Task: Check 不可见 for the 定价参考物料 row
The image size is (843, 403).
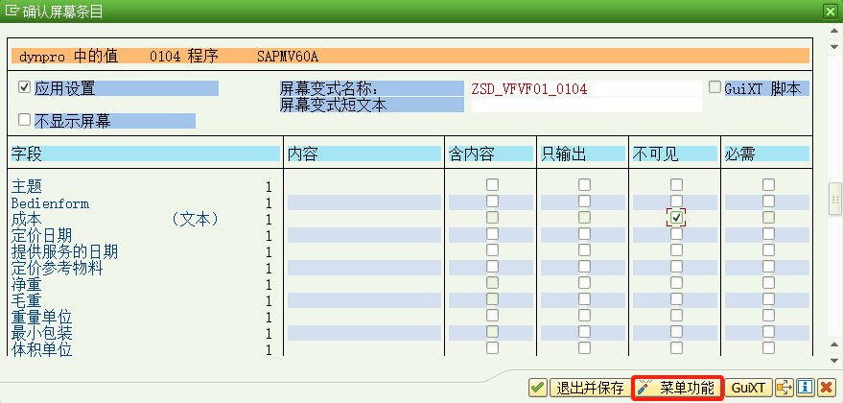Action: (x=676, y=267)
